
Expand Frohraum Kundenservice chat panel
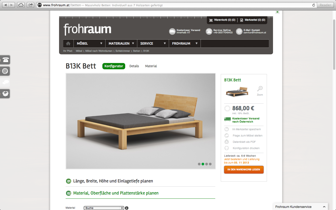point(301,207)
